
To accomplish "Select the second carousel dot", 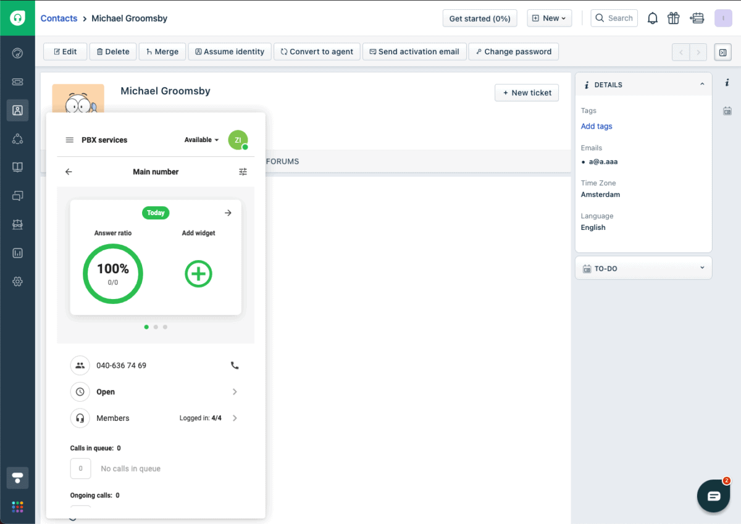I will pyautogui.click(x=156, y=327).
